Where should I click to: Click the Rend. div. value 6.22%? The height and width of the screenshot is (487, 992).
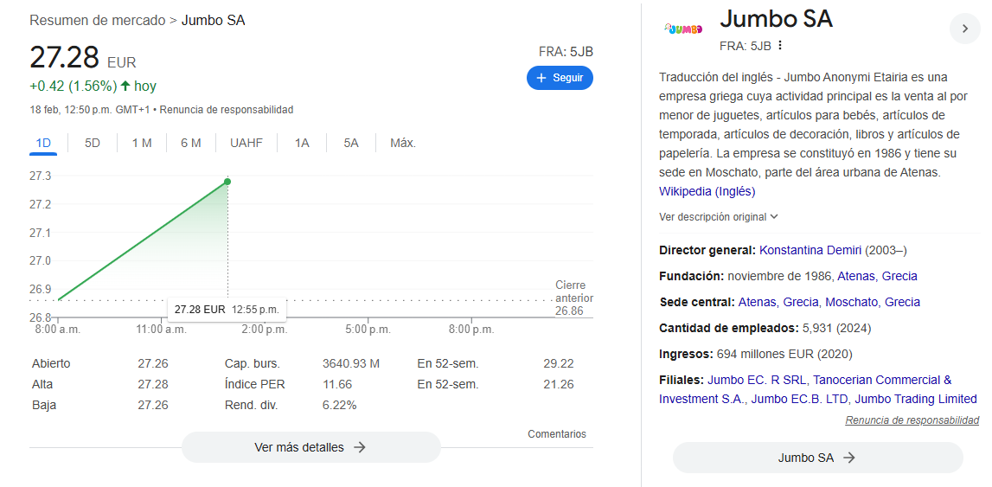point(340,405)
